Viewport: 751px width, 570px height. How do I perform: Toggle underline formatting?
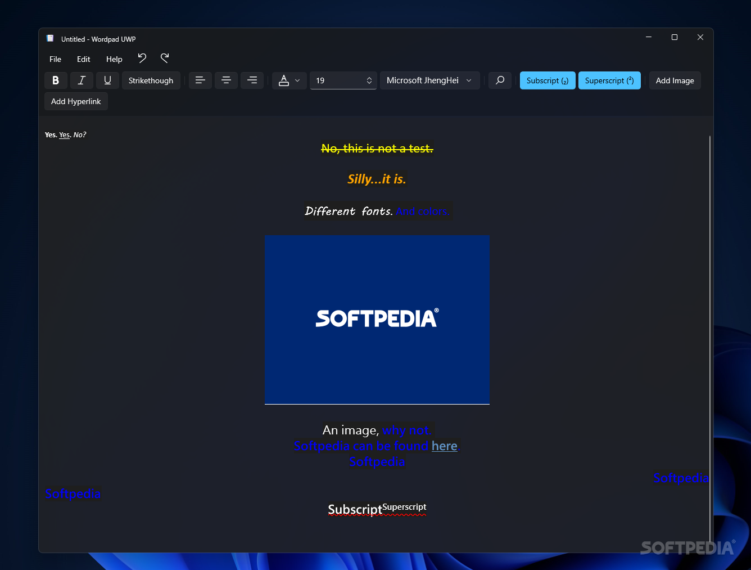[x=107, y=80]
